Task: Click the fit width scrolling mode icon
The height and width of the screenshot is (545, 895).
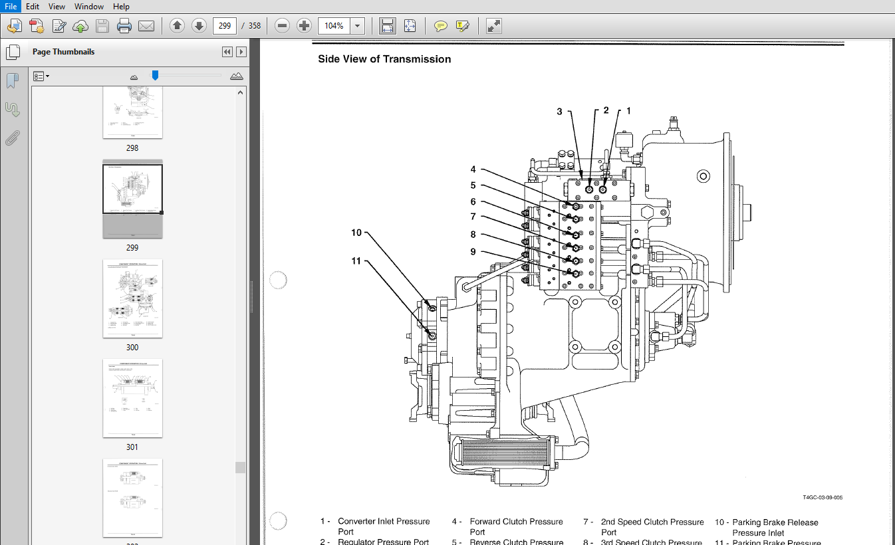Action: [x=388, y=26]
